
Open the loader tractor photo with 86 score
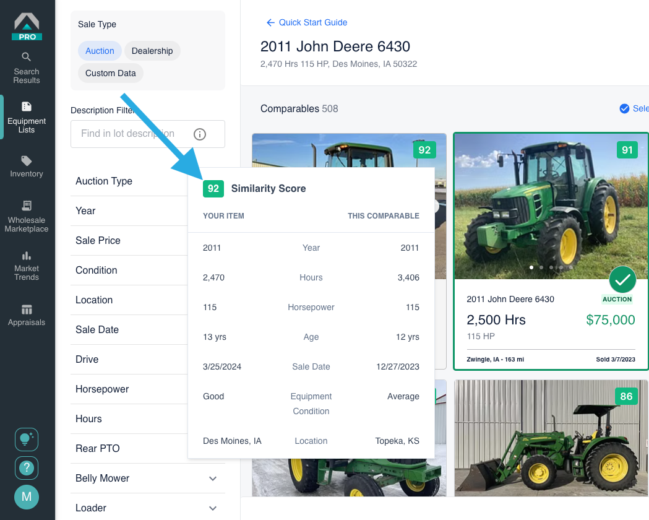(x=551, y=438)
